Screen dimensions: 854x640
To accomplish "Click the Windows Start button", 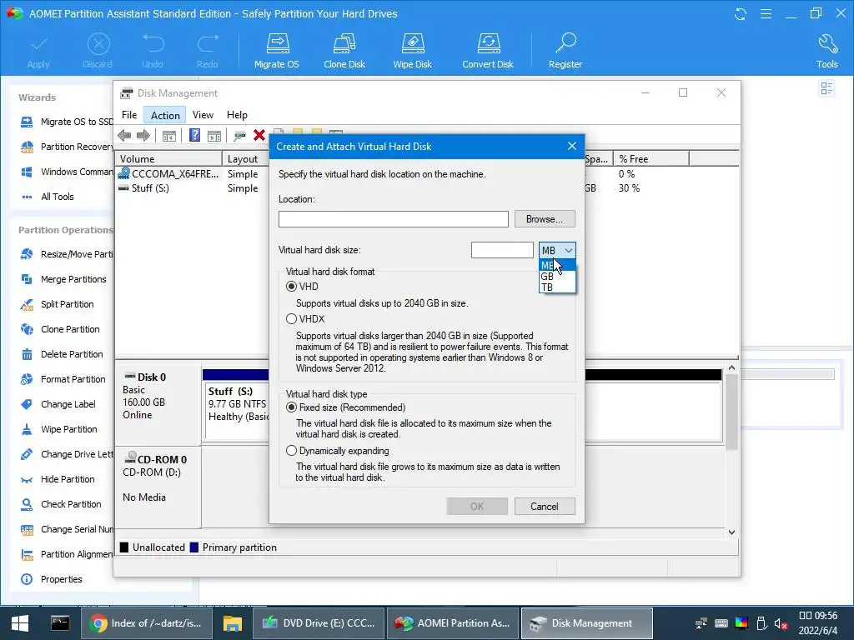I will (x=20, y=623).
